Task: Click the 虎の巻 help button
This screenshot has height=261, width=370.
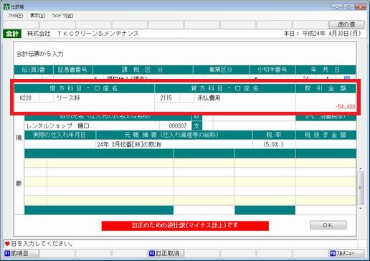Action: (346, 24)
